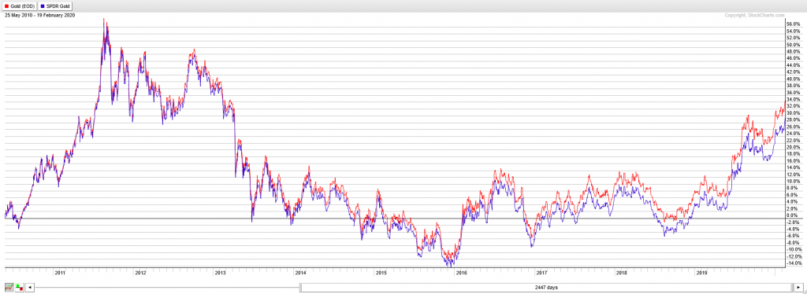807x294 pixels.
Task: Click the 2011 year label on the axis
Action: pyautogui.click(x=60, y=273)
